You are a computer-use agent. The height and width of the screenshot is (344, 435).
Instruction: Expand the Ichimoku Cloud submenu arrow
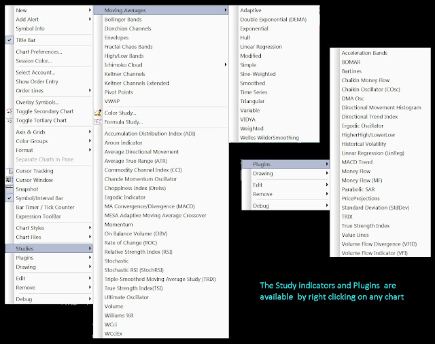tap(226, 64)
